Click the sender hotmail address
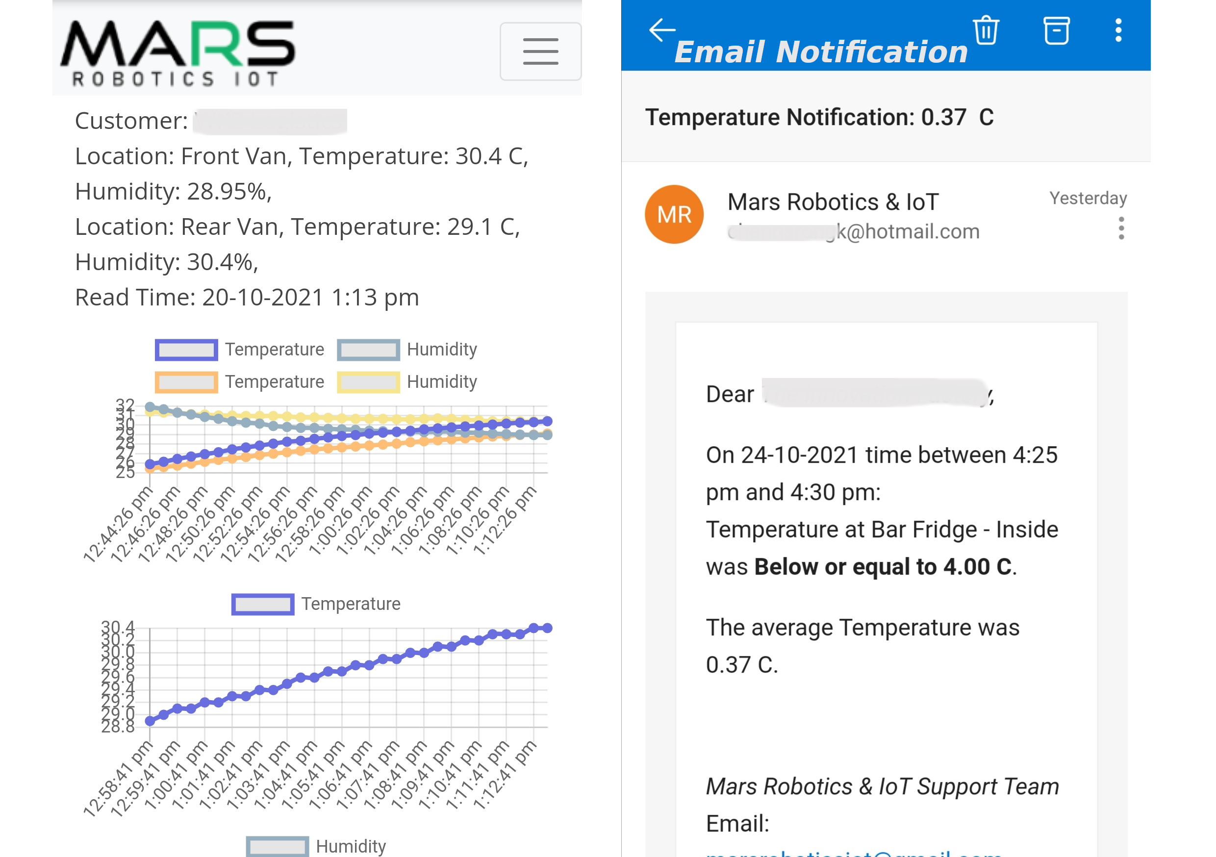 [x=854, y=232]
